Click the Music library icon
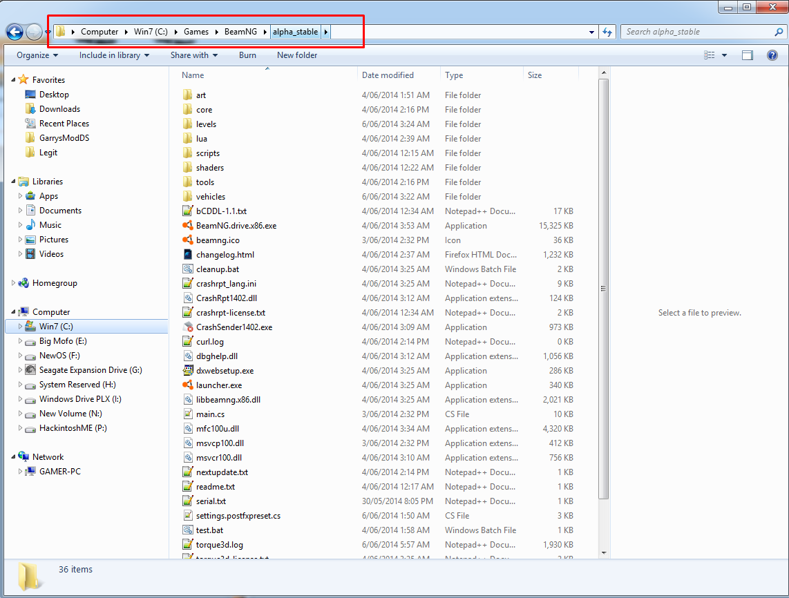The width and height of the screenshot is (789, 598). point(30,225)
